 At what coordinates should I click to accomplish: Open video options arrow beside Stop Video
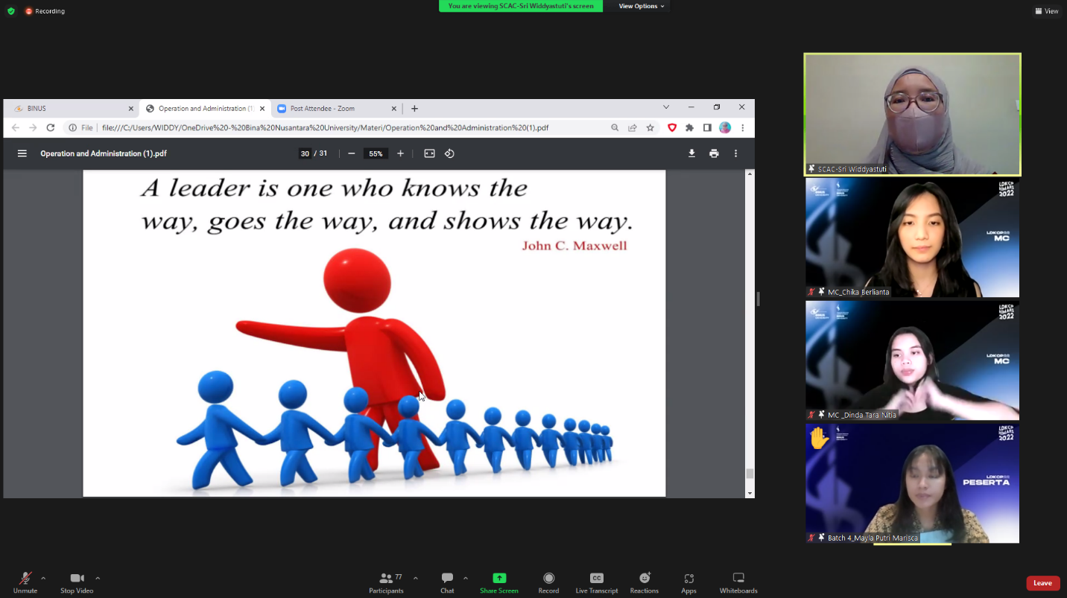tap(98, 578)
